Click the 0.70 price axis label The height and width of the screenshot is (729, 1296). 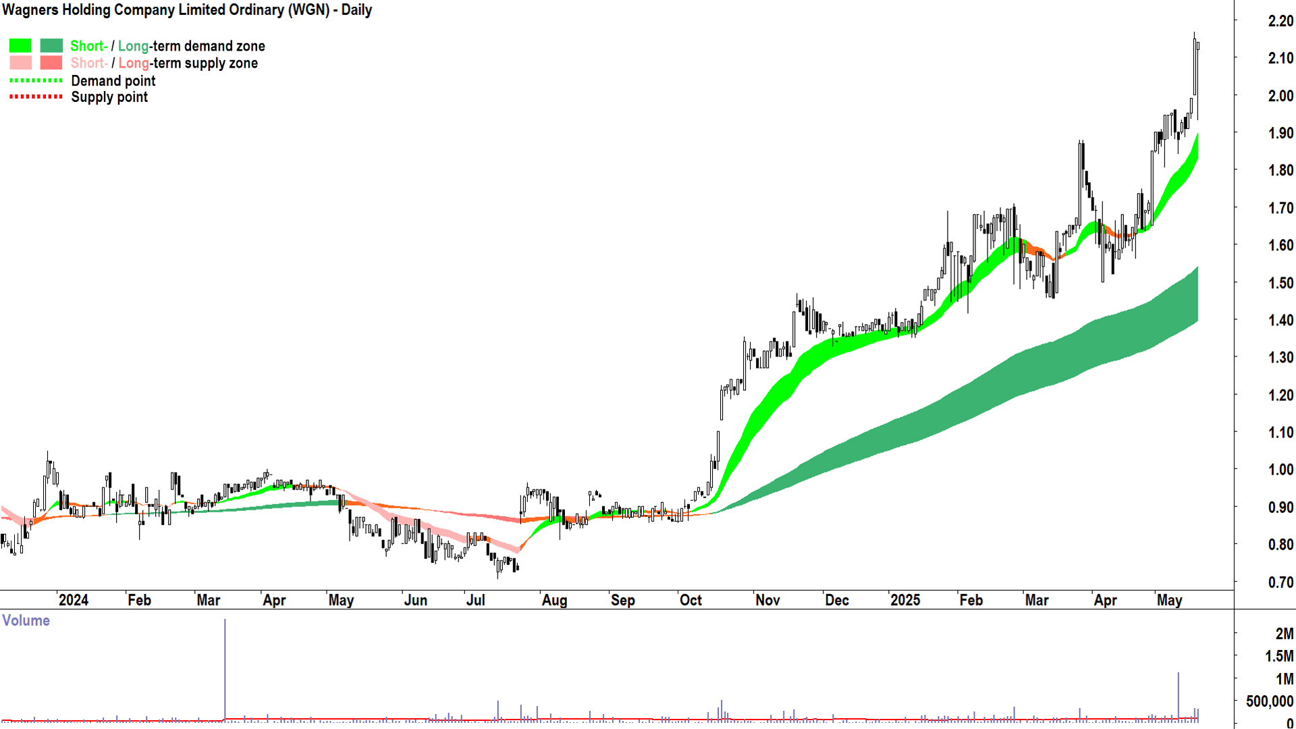tap(1280, 583)
